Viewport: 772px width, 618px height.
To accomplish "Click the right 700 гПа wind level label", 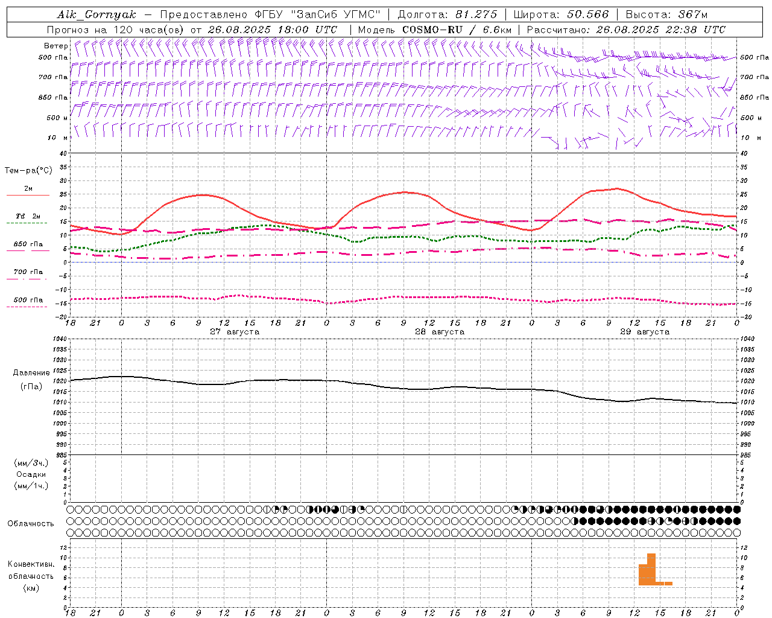I will click(755, 77).
